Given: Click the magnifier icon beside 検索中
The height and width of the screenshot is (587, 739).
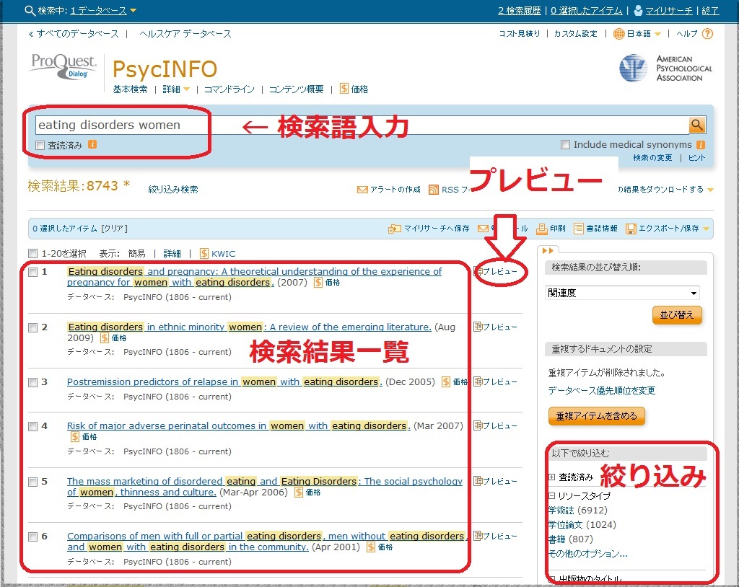Looking at the screenshot, I should (30, 10).
